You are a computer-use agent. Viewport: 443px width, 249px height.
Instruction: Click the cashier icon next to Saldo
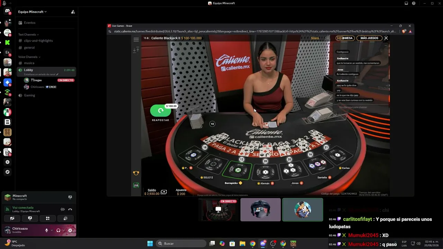(x=164, y=192)
